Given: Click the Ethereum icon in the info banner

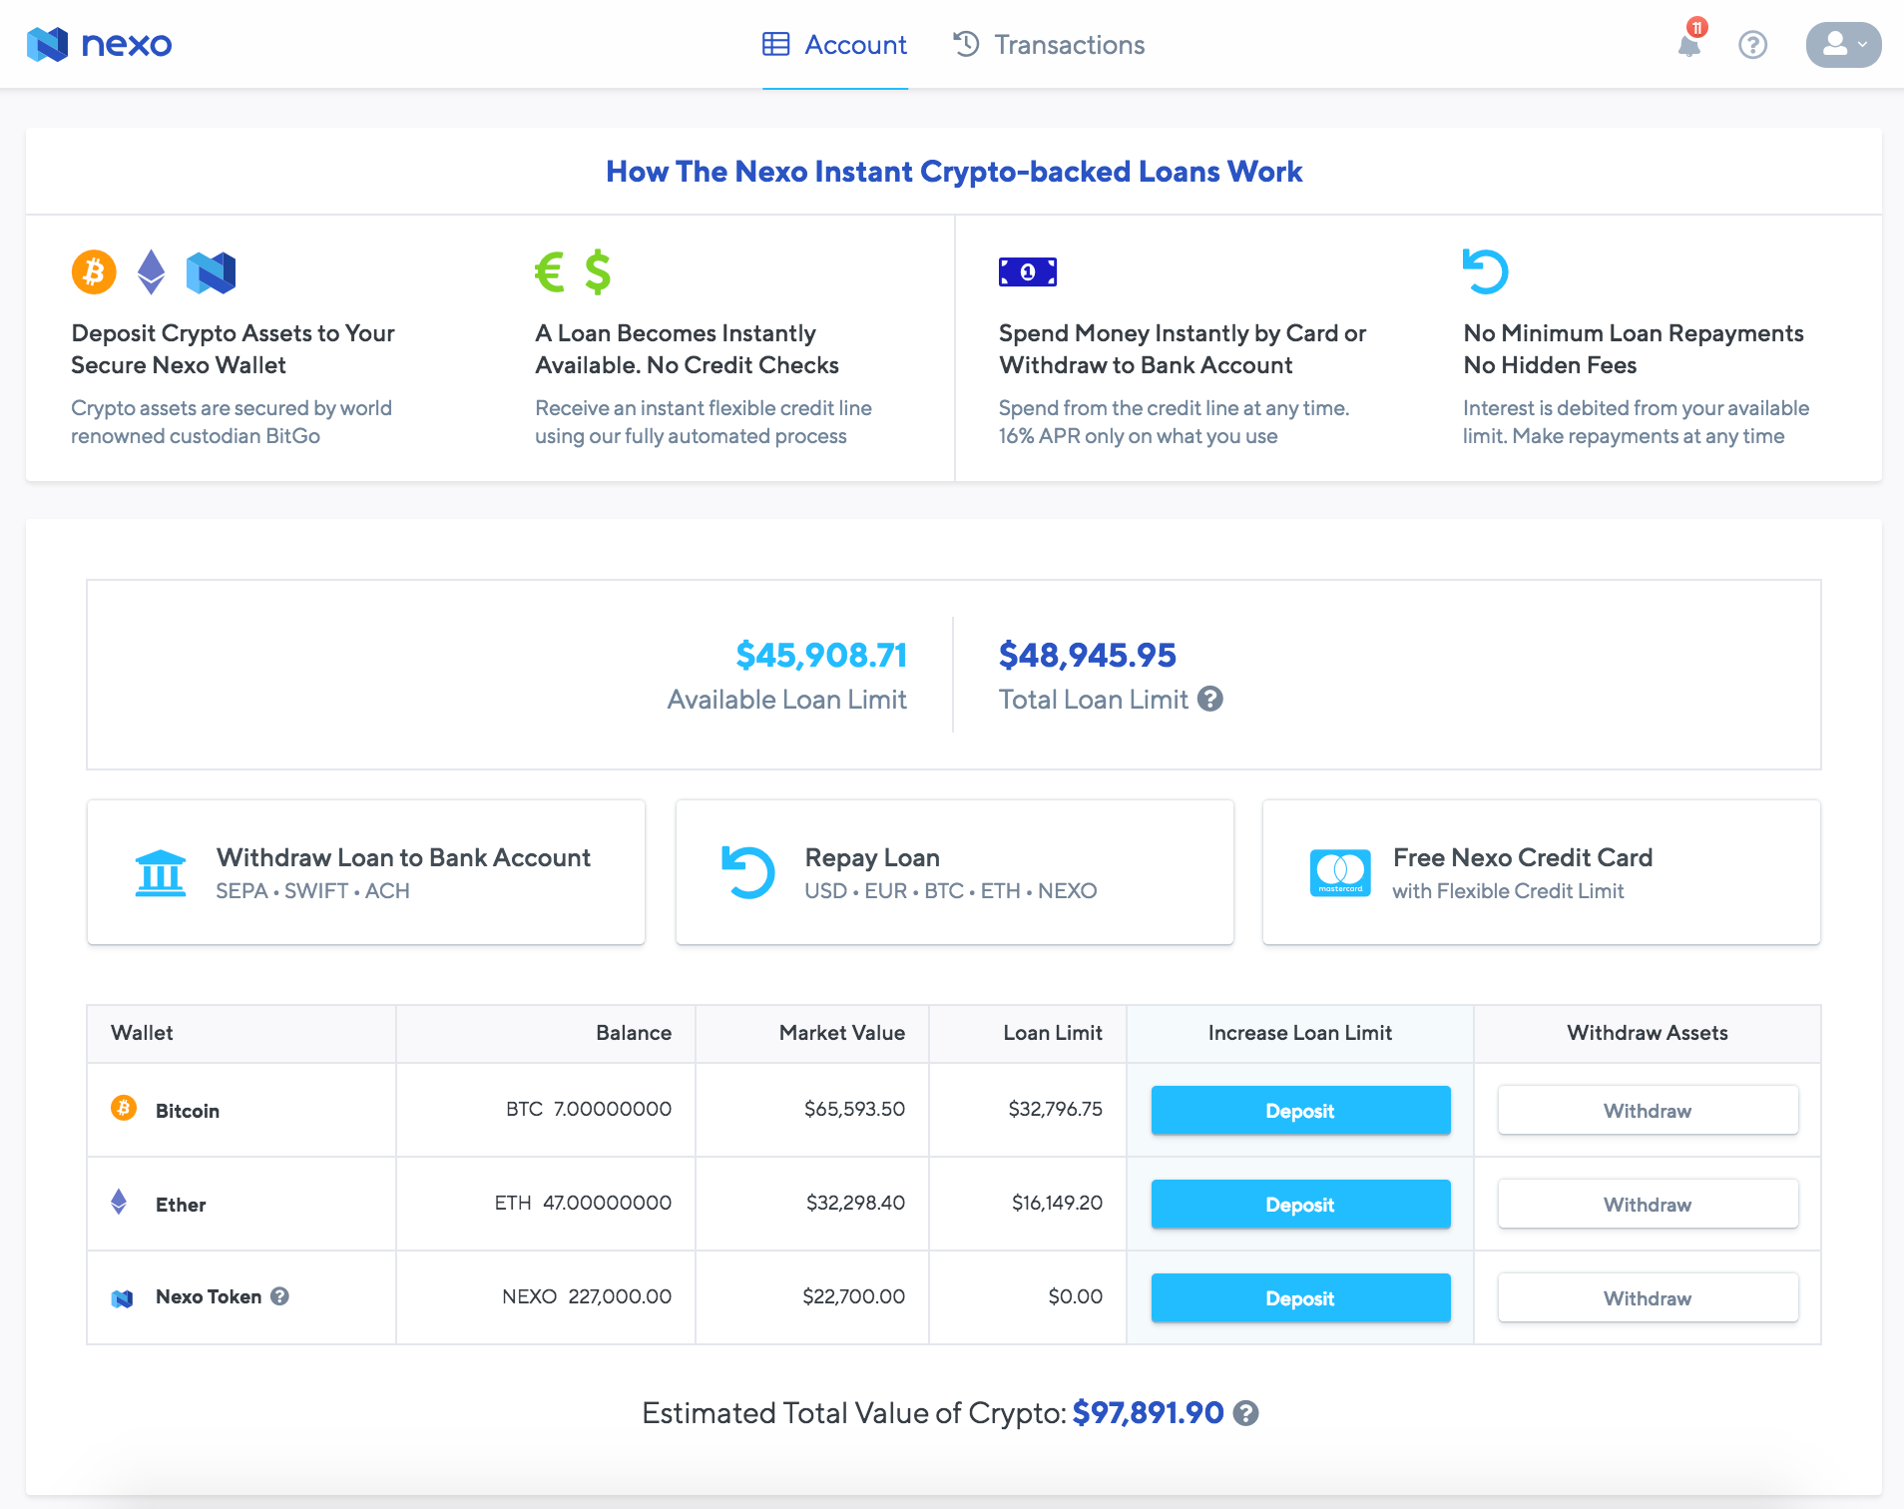Looking at the screenshot, I should point(151,271).
